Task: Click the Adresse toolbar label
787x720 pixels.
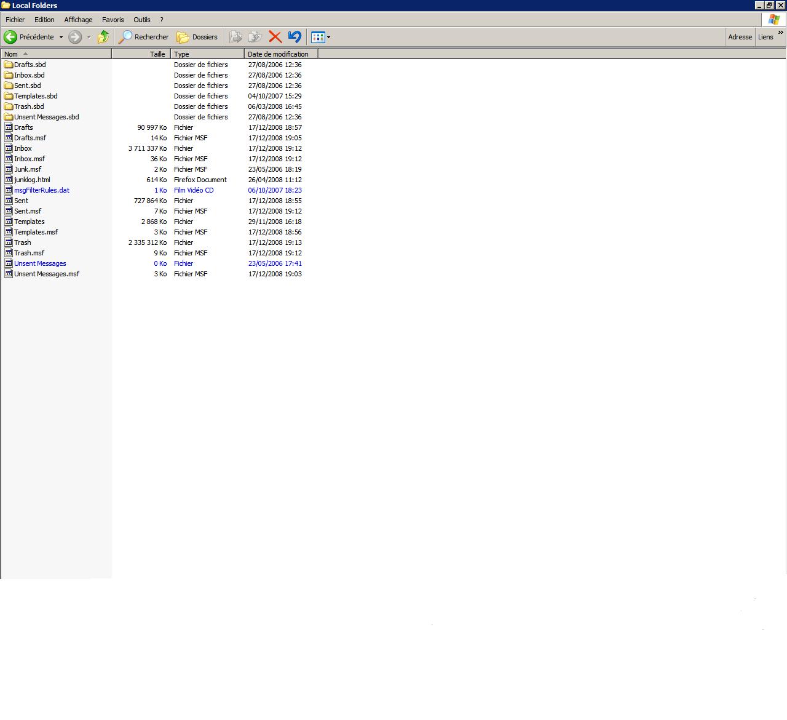Action: pyautogui.click(x=740, y=37)
